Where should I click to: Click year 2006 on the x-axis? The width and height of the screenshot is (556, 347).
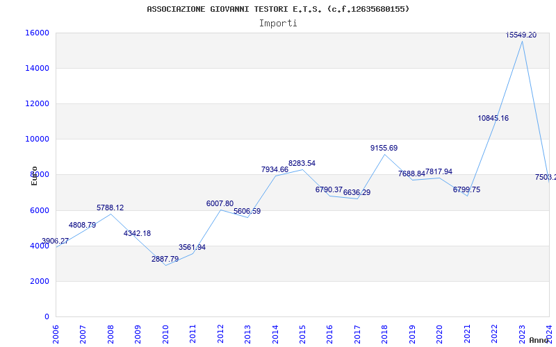click(x=56, y=333)
